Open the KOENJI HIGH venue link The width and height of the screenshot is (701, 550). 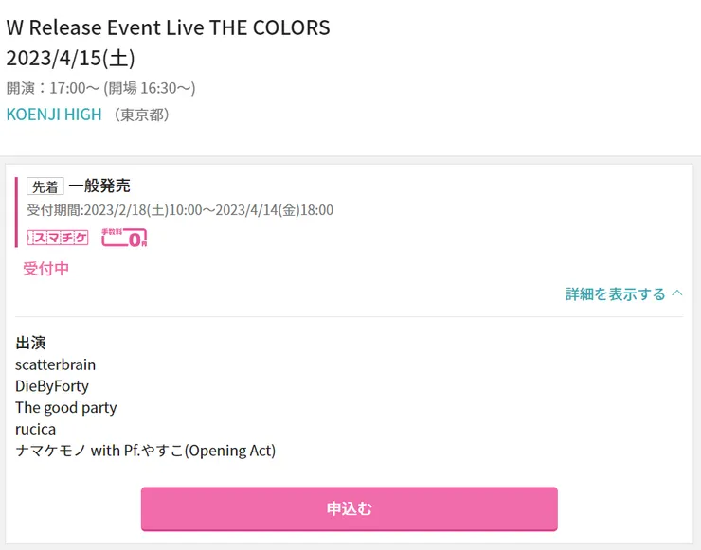coord(54,115)
